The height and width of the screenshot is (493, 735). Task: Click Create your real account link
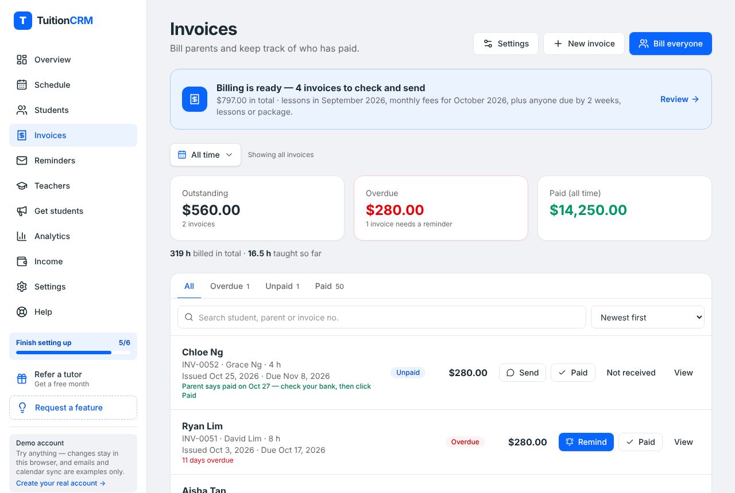coord(61,483)
